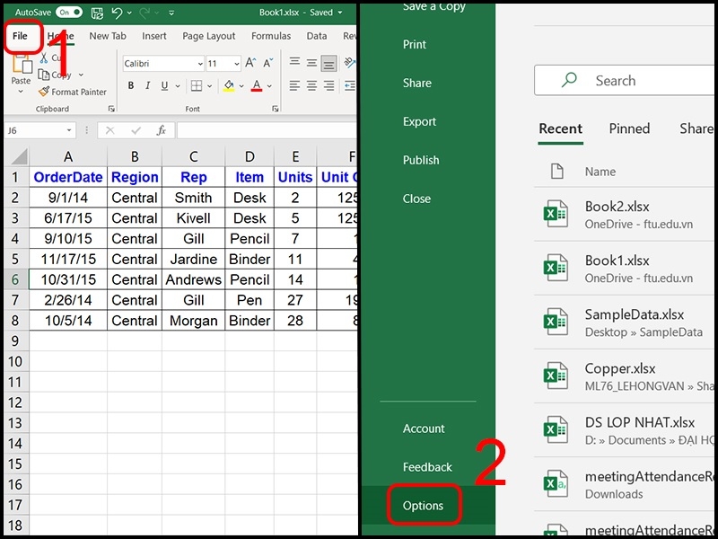
Task: Click the Top Align icon
Action: tap(294, 62)
